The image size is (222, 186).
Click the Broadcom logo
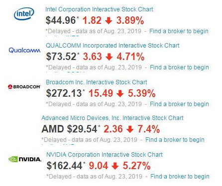tap(24, 87)
